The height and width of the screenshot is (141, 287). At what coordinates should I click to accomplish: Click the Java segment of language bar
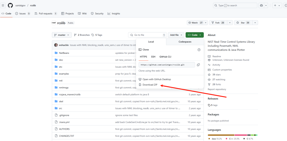[x=221, y=135]
